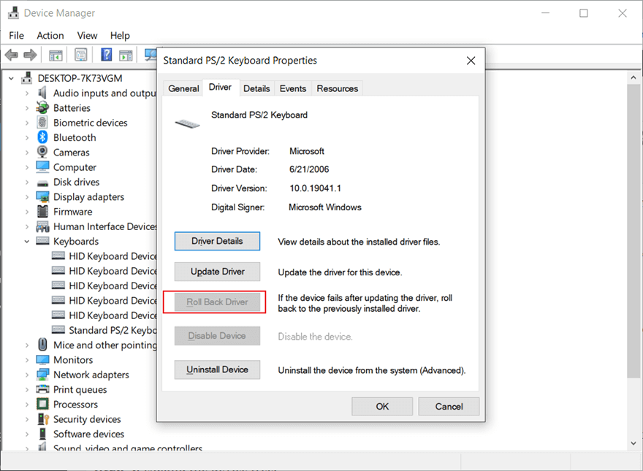Click the Properties icon in the toolbar
Viewport: 643px width, 471px height.
pyautogui.click(x=80, y=54)
